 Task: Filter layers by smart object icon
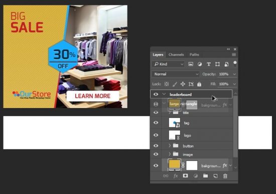click(226, 64)
